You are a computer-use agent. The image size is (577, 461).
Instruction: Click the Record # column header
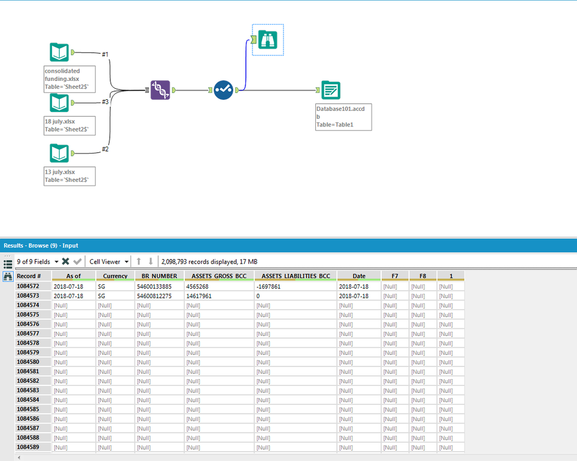32,276
